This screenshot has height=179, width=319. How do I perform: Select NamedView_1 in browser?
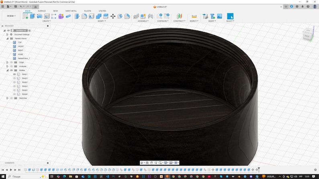click(x=24, y=58)
